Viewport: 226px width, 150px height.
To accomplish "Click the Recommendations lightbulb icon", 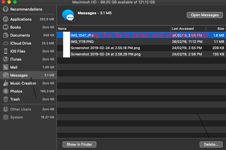I will [5, 9].
